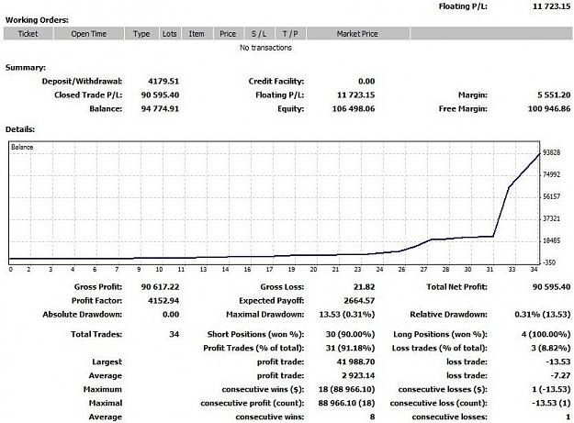Click Profit Factor value 4152.94

163,301
